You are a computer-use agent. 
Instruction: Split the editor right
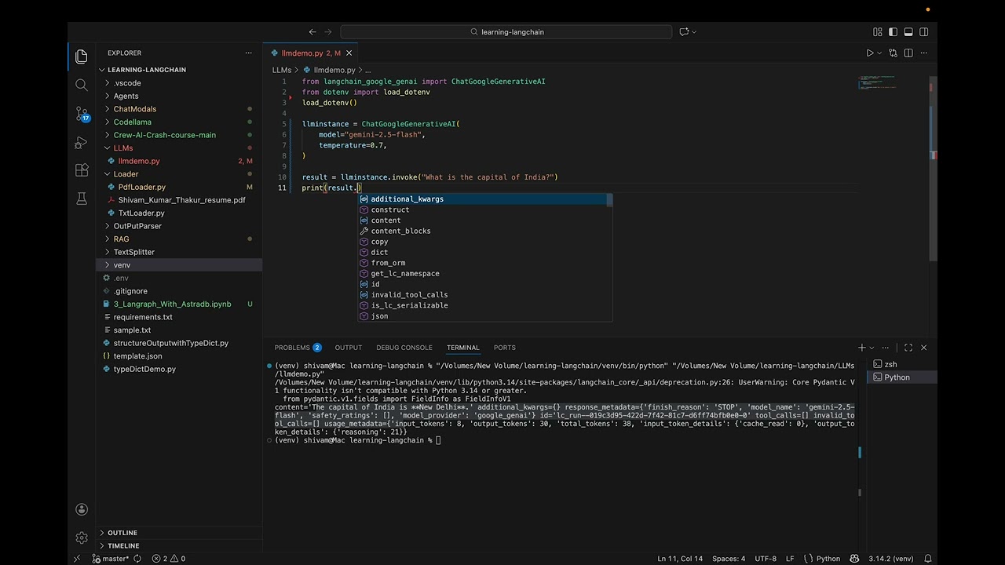(x=908, y=53)
